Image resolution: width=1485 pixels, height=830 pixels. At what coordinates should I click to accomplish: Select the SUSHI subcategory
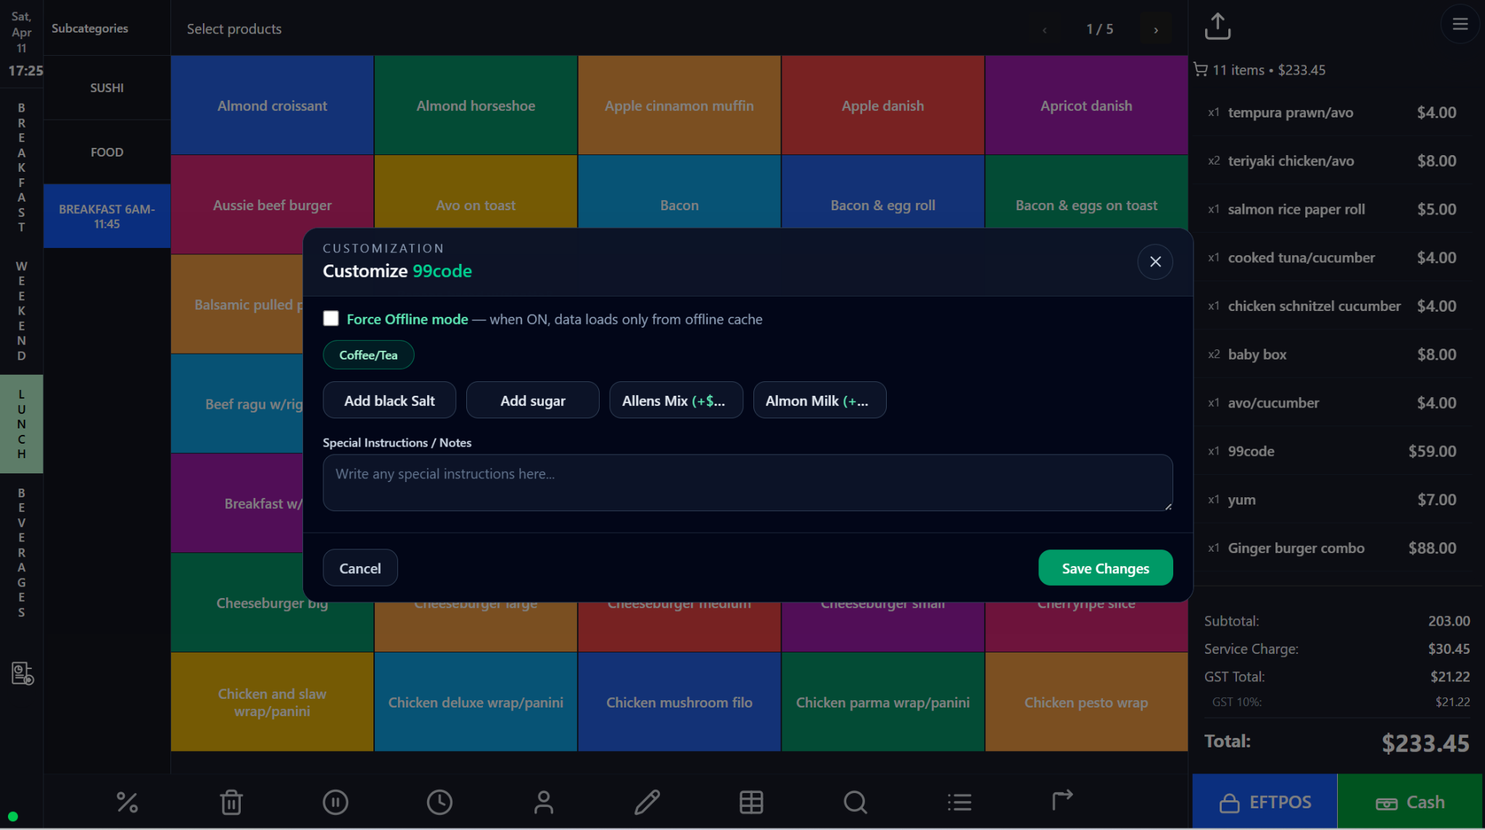(107, 88)
